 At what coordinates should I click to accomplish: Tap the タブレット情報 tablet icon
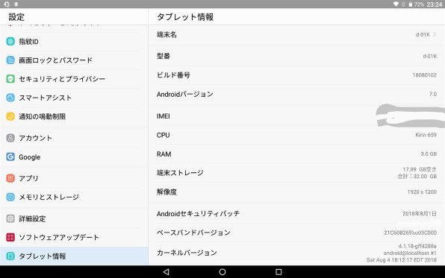point(10,256)
